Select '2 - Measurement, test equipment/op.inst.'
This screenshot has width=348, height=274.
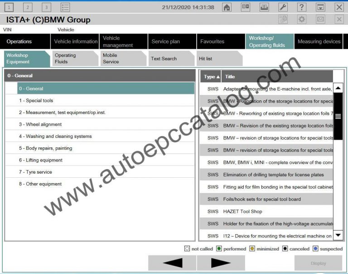(100, 112)
